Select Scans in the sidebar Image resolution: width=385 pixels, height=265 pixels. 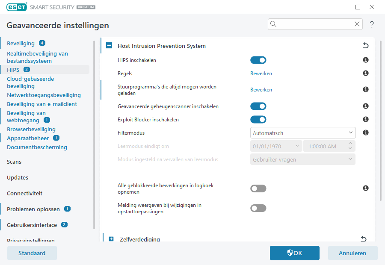[14, 162]
